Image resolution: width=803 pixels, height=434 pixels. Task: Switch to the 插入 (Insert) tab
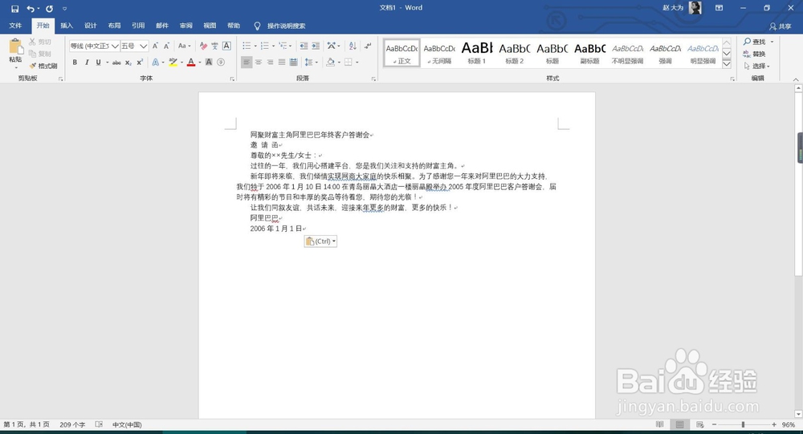pyautogui.click(x=67, y=26)
